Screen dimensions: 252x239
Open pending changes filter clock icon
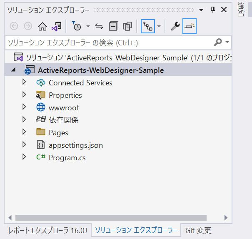click(x=76, y=26)
